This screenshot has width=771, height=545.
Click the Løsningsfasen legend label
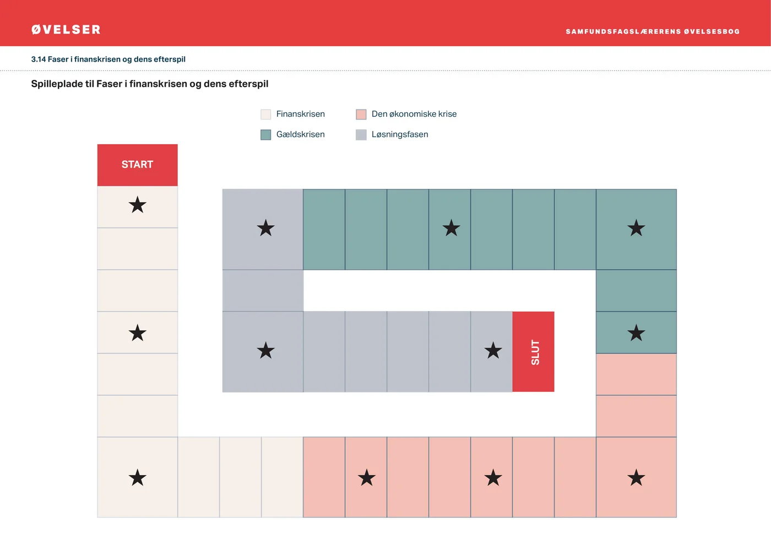click(x=400, y=134)
